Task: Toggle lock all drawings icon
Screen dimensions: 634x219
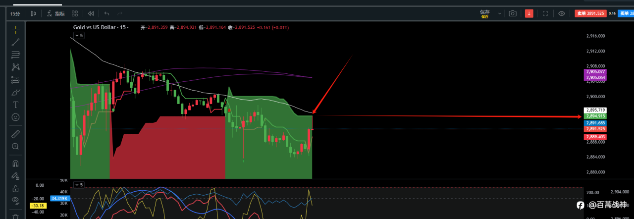Action: tap(15, 188)
